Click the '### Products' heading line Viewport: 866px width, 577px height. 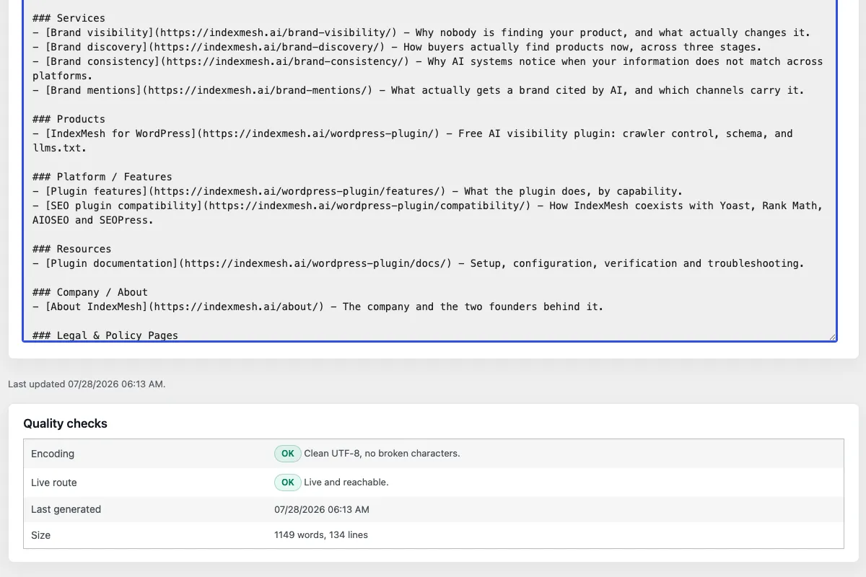(x=69, y=119)
